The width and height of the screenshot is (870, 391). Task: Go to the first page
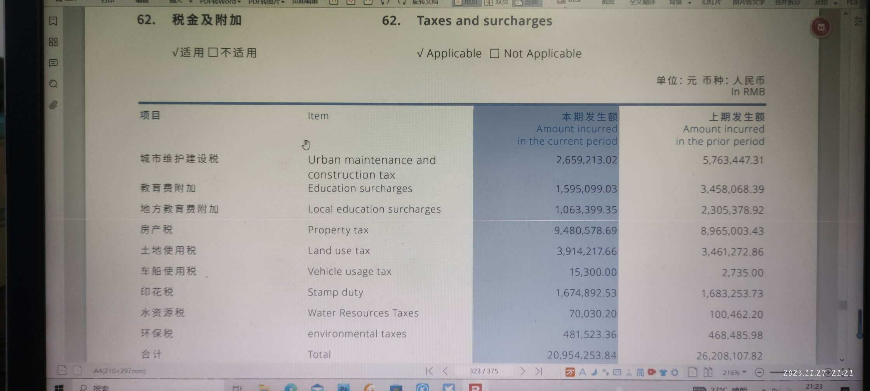[x=429, y=371]
